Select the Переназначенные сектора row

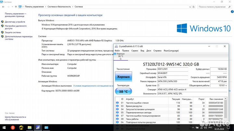(170, 113)
